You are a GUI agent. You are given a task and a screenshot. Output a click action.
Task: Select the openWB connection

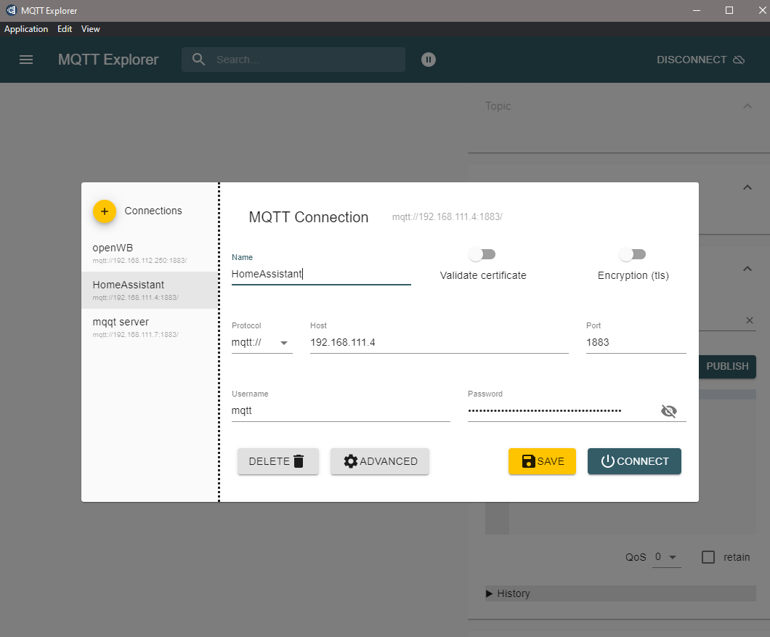tap(150, 253)
